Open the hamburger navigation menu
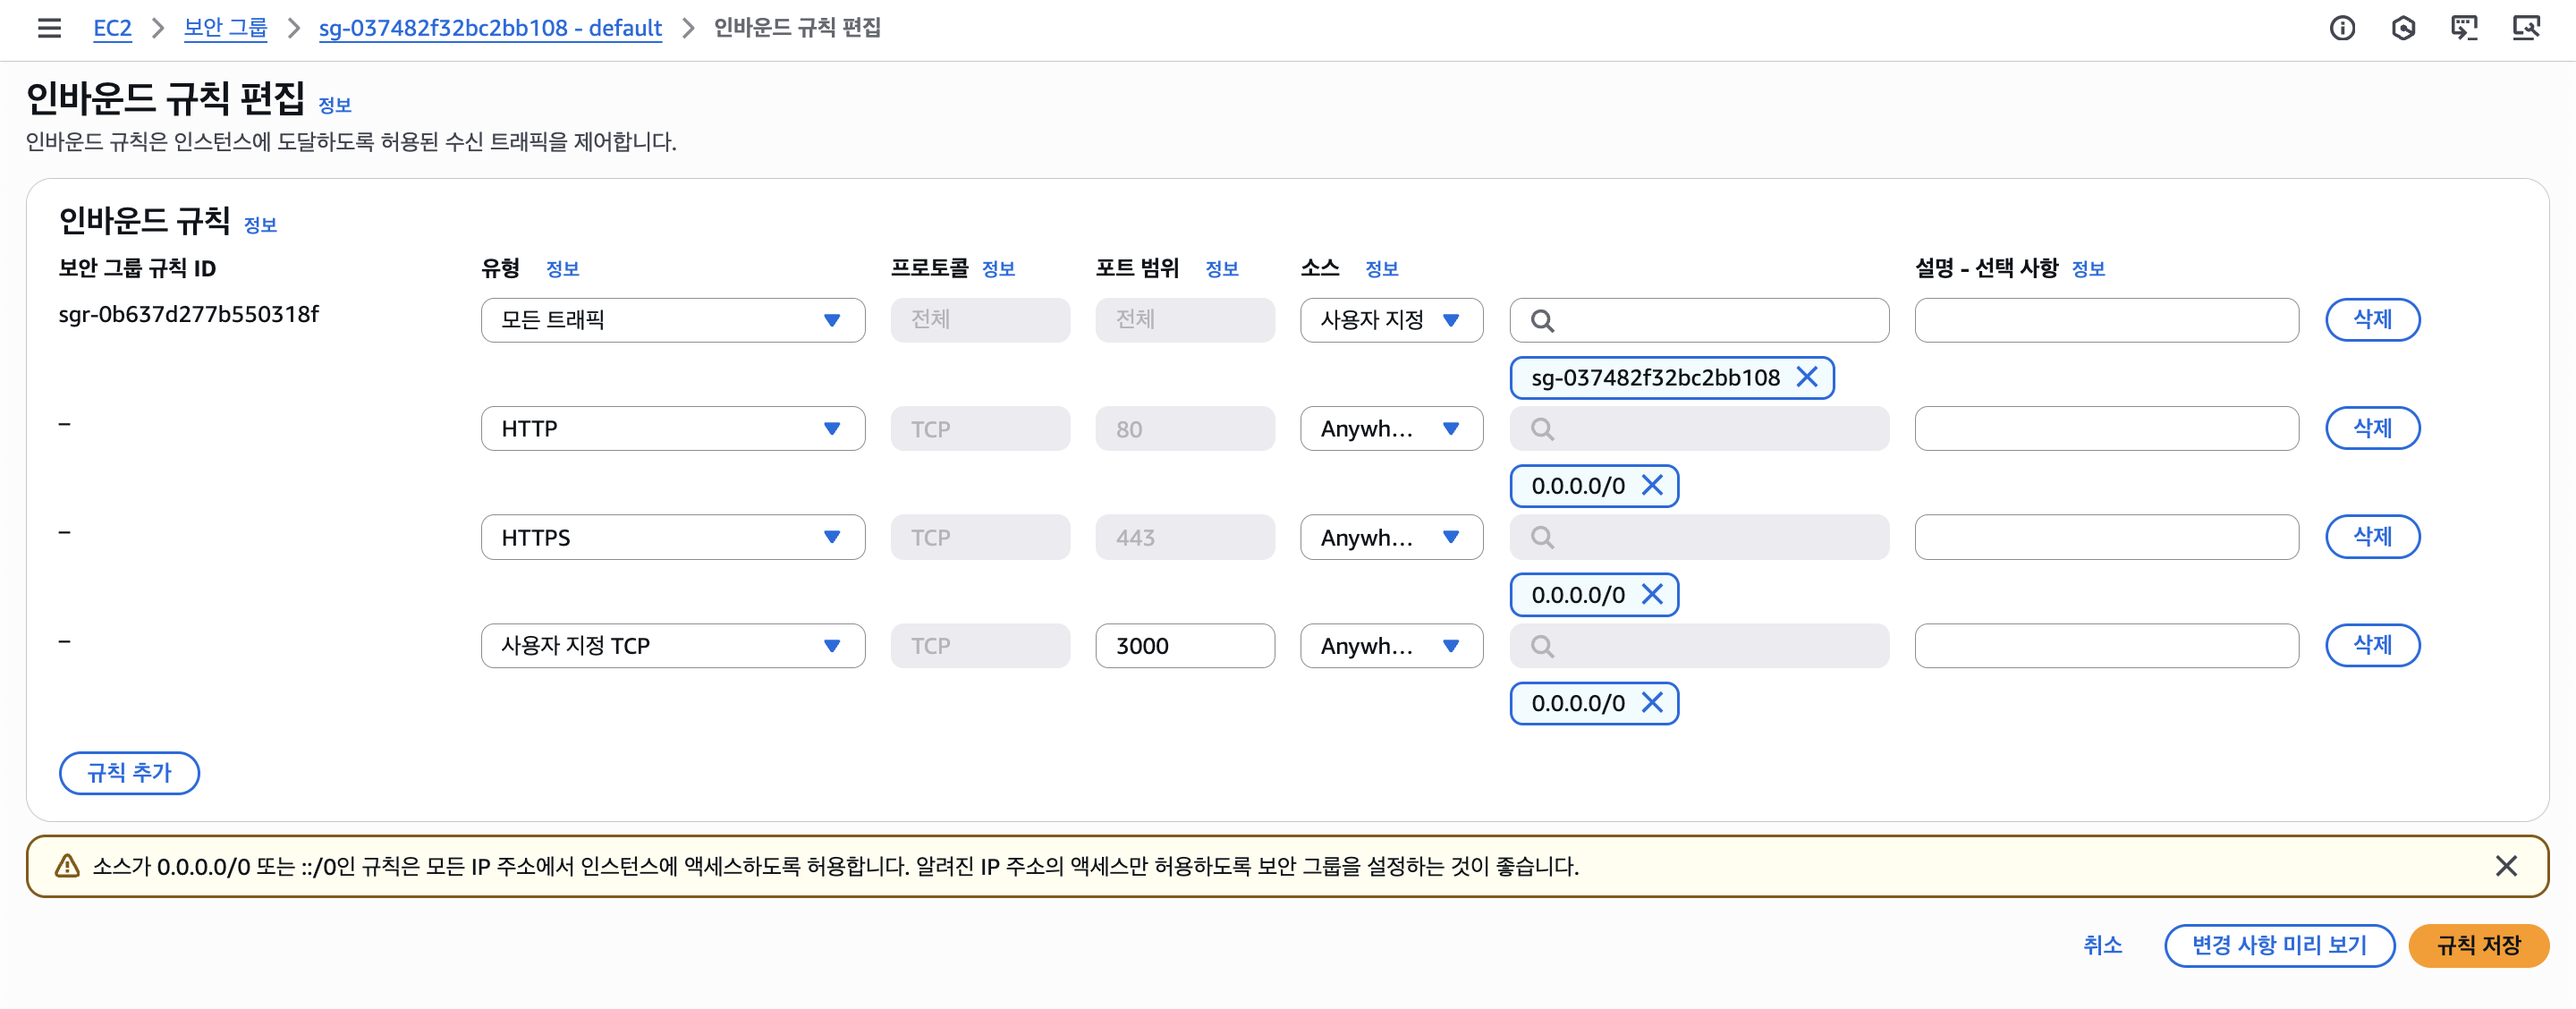Screen dimensions: 2576x1009 coord(49,28)
